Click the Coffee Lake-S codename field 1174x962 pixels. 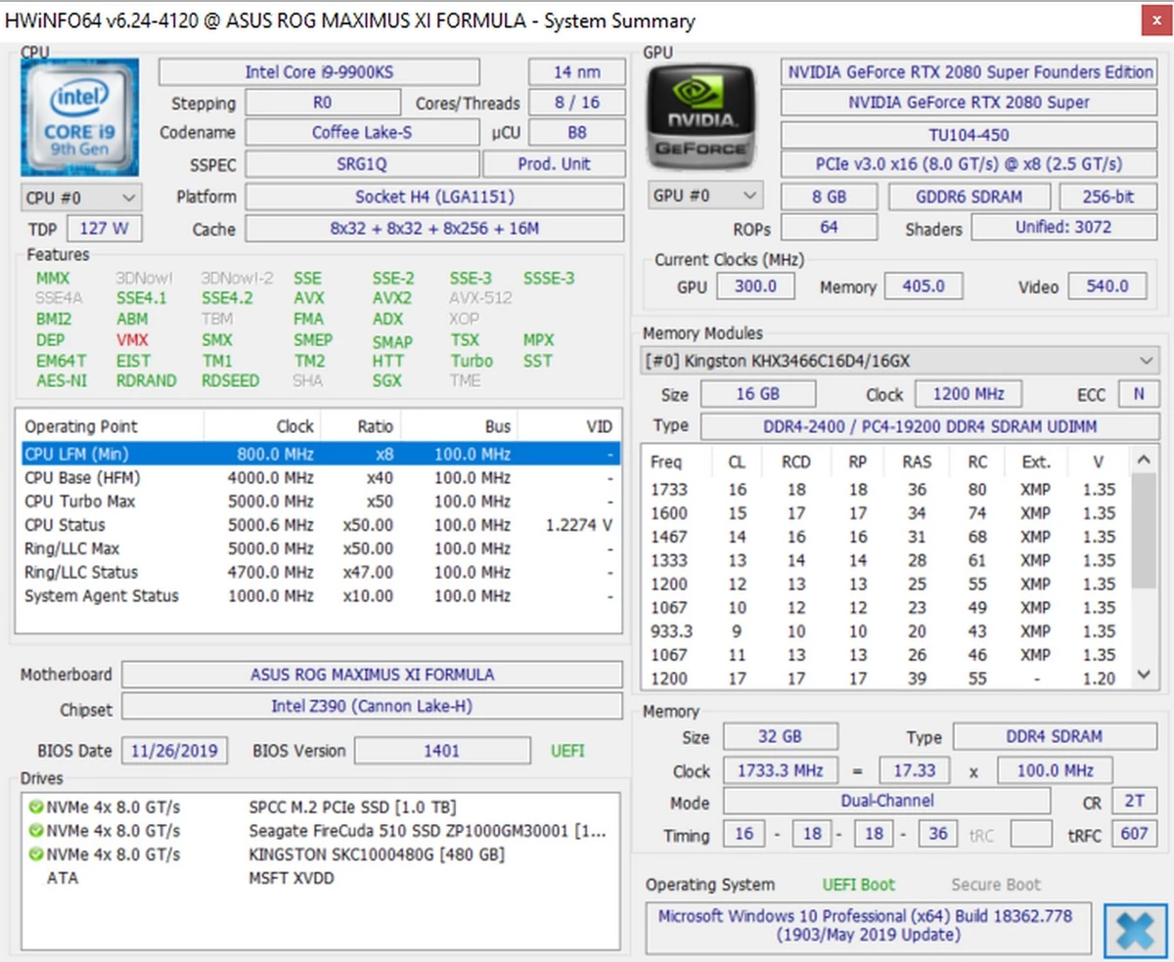(x=362, y=133)
